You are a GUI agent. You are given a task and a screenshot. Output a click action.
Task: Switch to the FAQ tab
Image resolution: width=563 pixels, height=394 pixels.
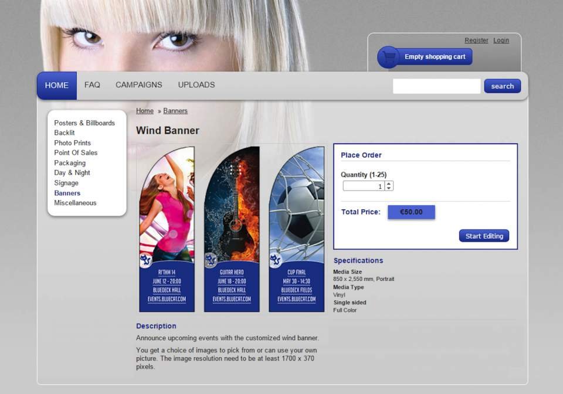(91, 85)
